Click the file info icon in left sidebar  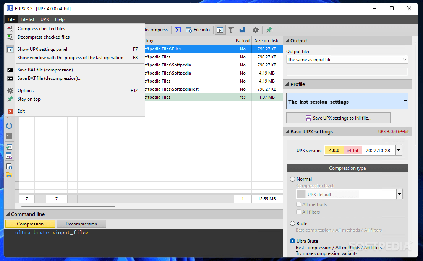point(9,166)
